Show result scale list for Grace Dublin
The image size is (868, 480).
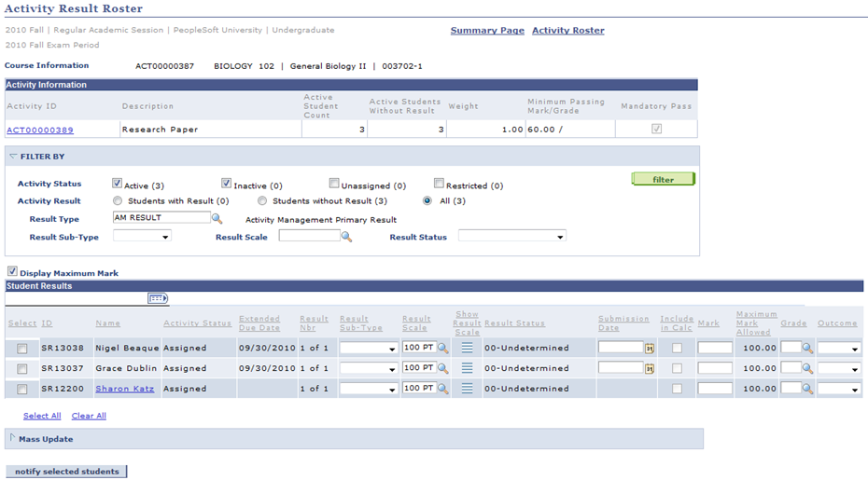(x=468, y=368)
